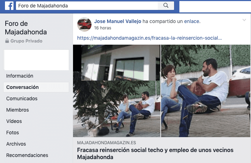Screen dimensions: 251x163
Task: Show the group's Vídeos
Action: coord(14,121)
